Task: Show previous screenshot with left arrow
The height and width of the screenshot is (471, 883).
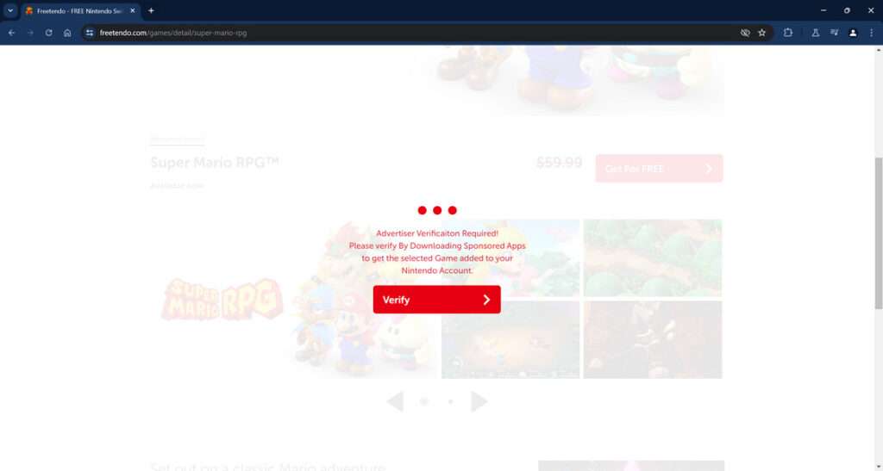Action: coord(395,401)
